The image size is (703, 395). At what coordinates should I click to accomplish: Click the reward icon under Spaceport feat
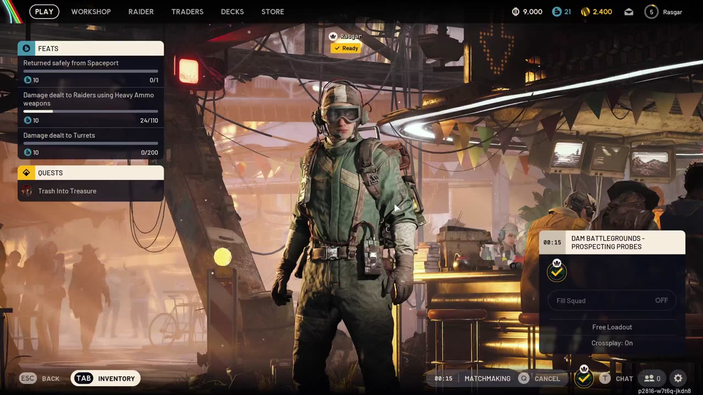point(27,80)
